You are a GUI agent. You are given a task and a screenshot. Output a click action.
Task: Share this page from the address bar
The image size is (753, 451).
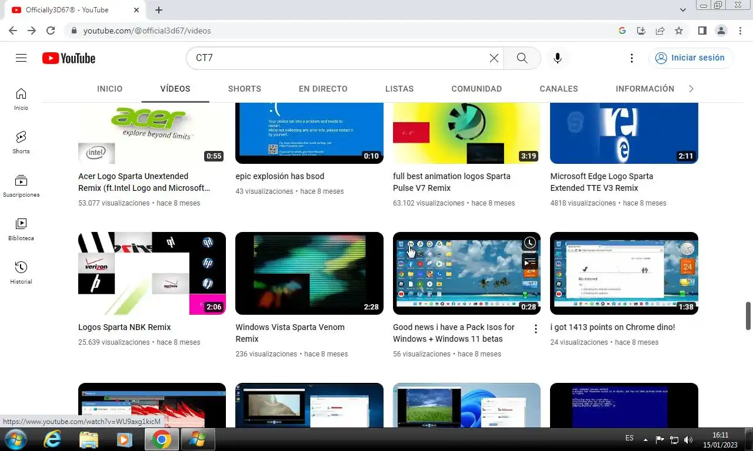pos(660,31)
